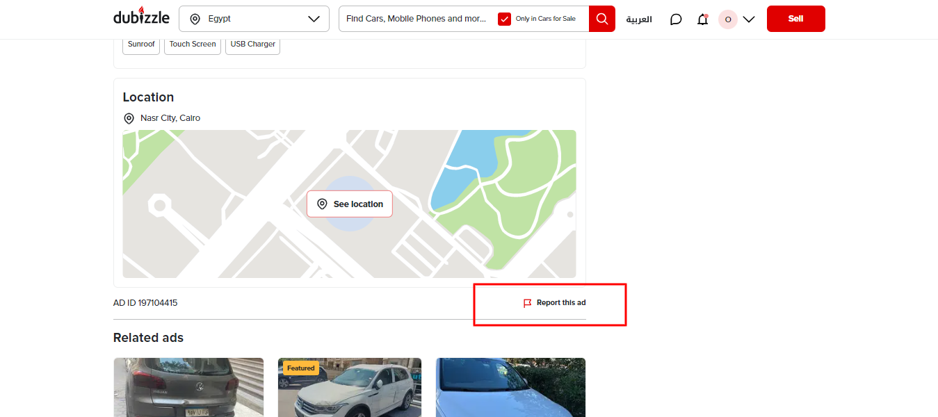Click the location pin inside Egypt selector

point(195,19)
